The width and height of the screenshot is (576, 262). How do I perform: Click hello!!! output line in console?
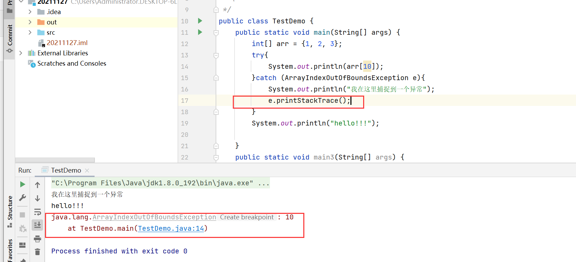[x=67, y=206]
